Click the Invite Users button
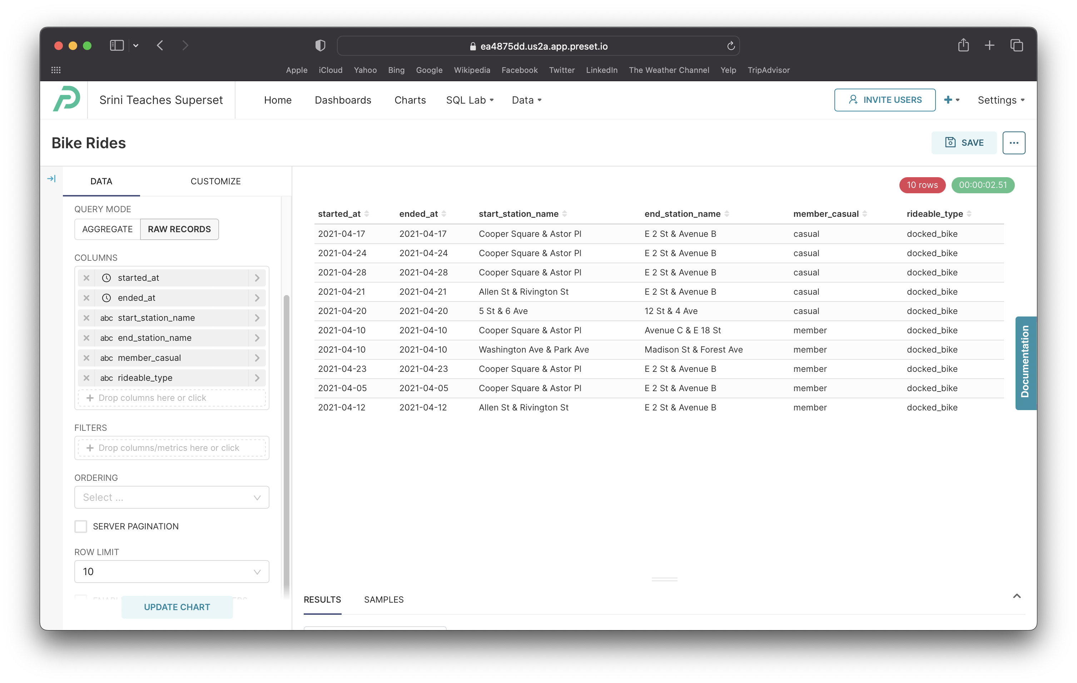The image size is (1077, 683). 884,100
